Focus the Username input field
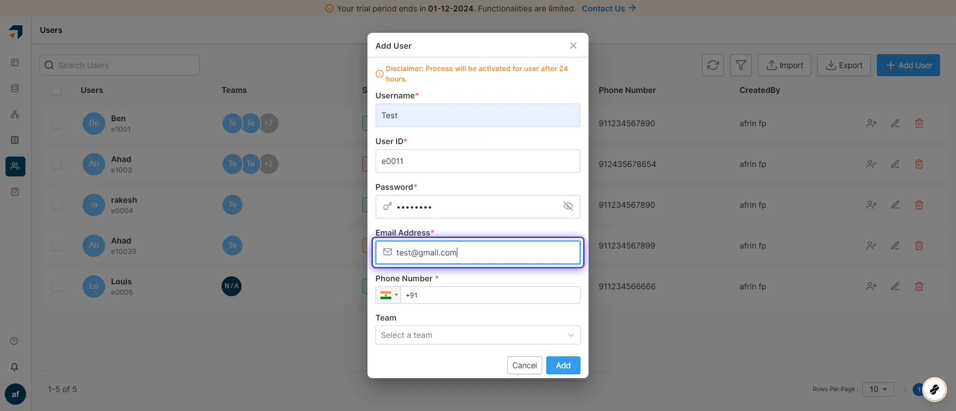This screenshot has width=956, height=411. pos(478,115)
